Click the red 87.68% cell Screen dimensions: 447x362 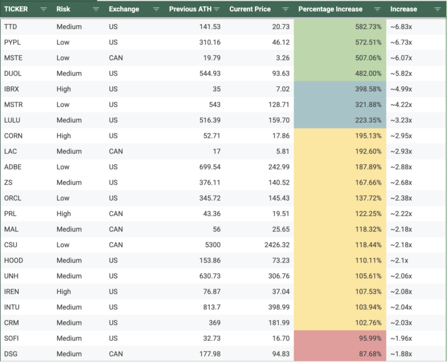(340, 354)
